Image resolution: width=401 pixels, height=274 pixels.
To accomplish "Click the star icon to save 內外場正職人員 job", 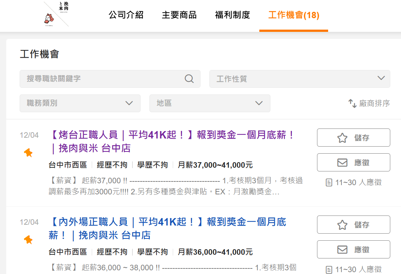I will 342,225.
